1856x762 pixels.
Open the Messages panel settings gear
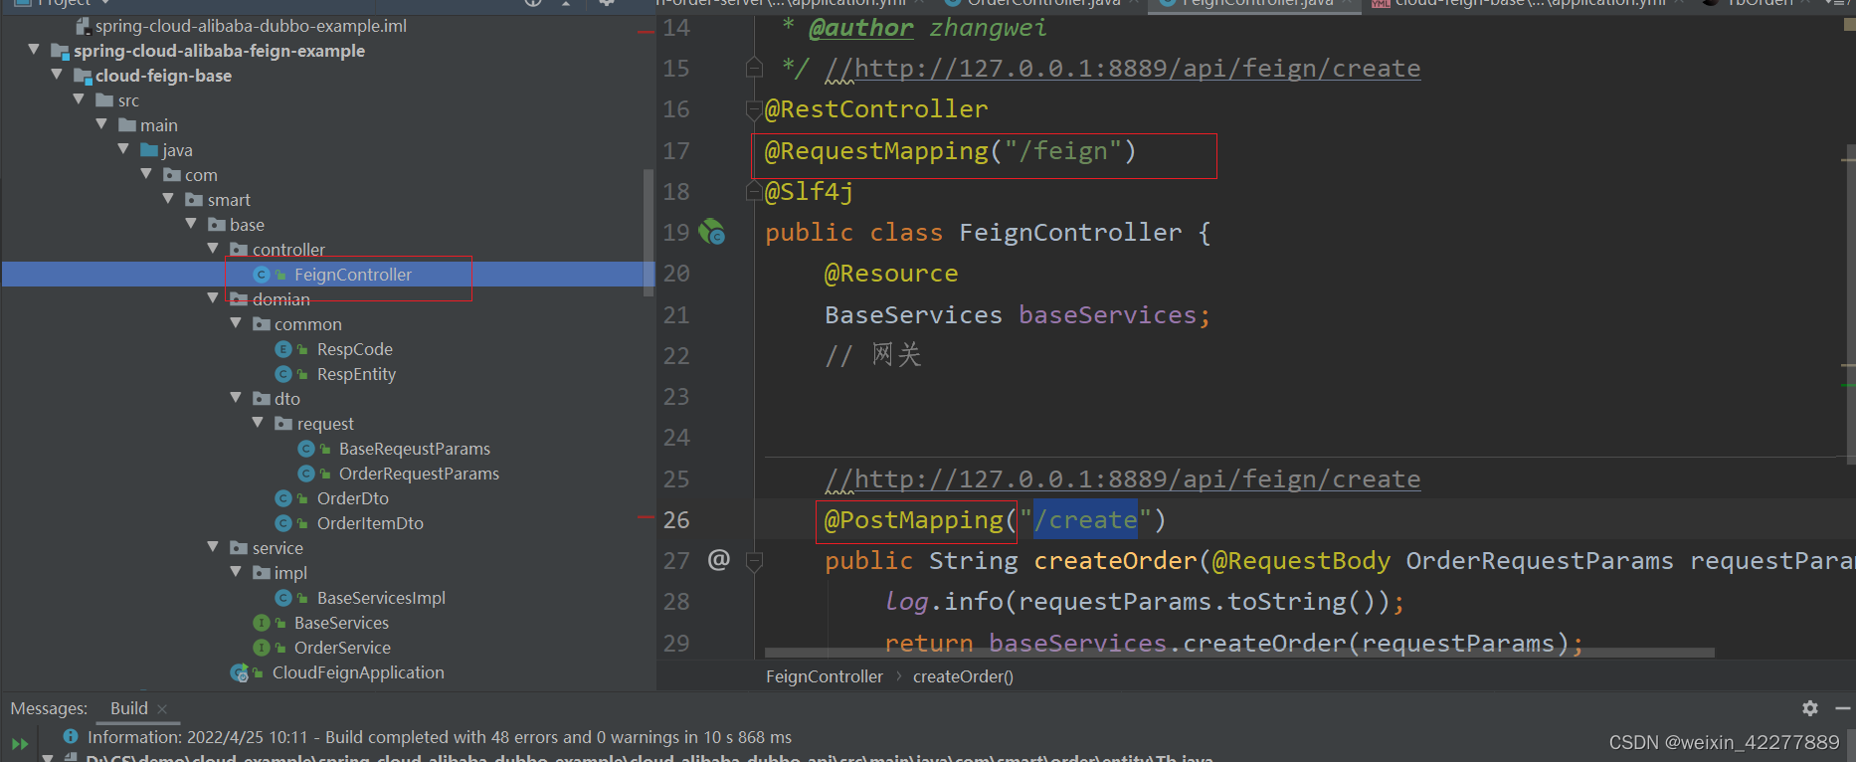tap(1810, 708)
